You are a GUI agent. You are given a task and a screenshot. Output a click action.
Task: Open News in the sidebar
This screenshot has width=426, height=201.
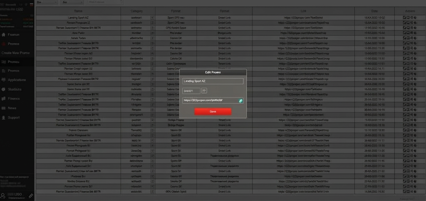12,108
